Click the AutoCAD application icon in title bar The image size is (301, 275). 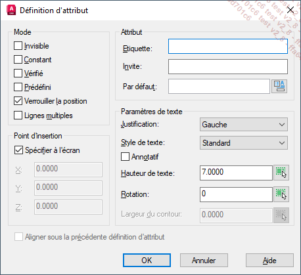(x=11, y=11)
